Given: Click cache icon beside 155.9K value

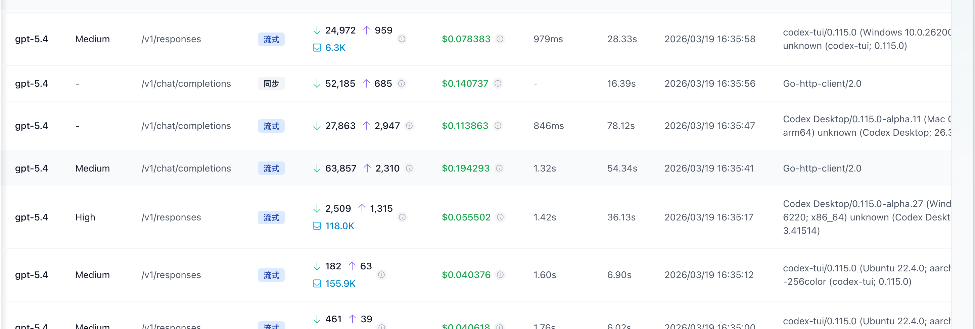Looking at the screenshot, I should (x=317, y=283).
